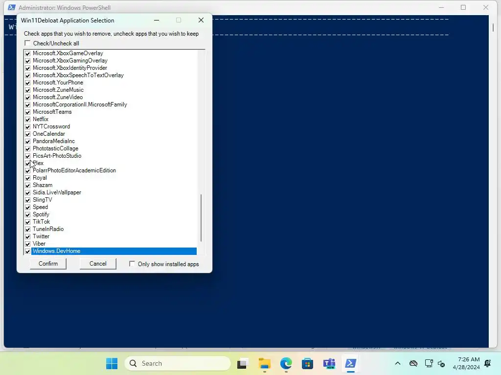This screenshot has width=501, height=375.
Task: Select the SlingTV row
Action: point(111,200)
